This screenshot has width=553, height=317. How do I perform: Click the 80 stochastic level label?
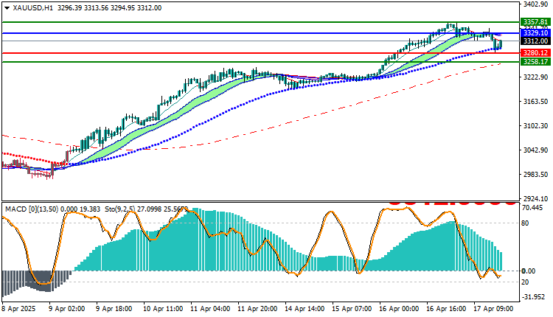(525, 223)
